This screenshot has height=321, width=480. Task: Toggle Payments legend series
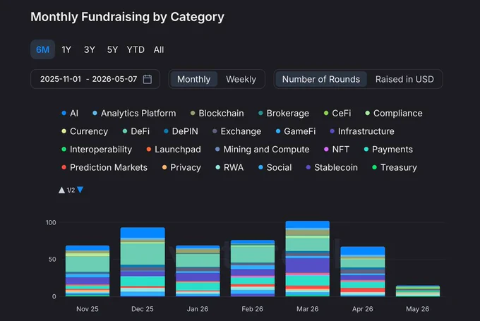click(x=388, y=150)
